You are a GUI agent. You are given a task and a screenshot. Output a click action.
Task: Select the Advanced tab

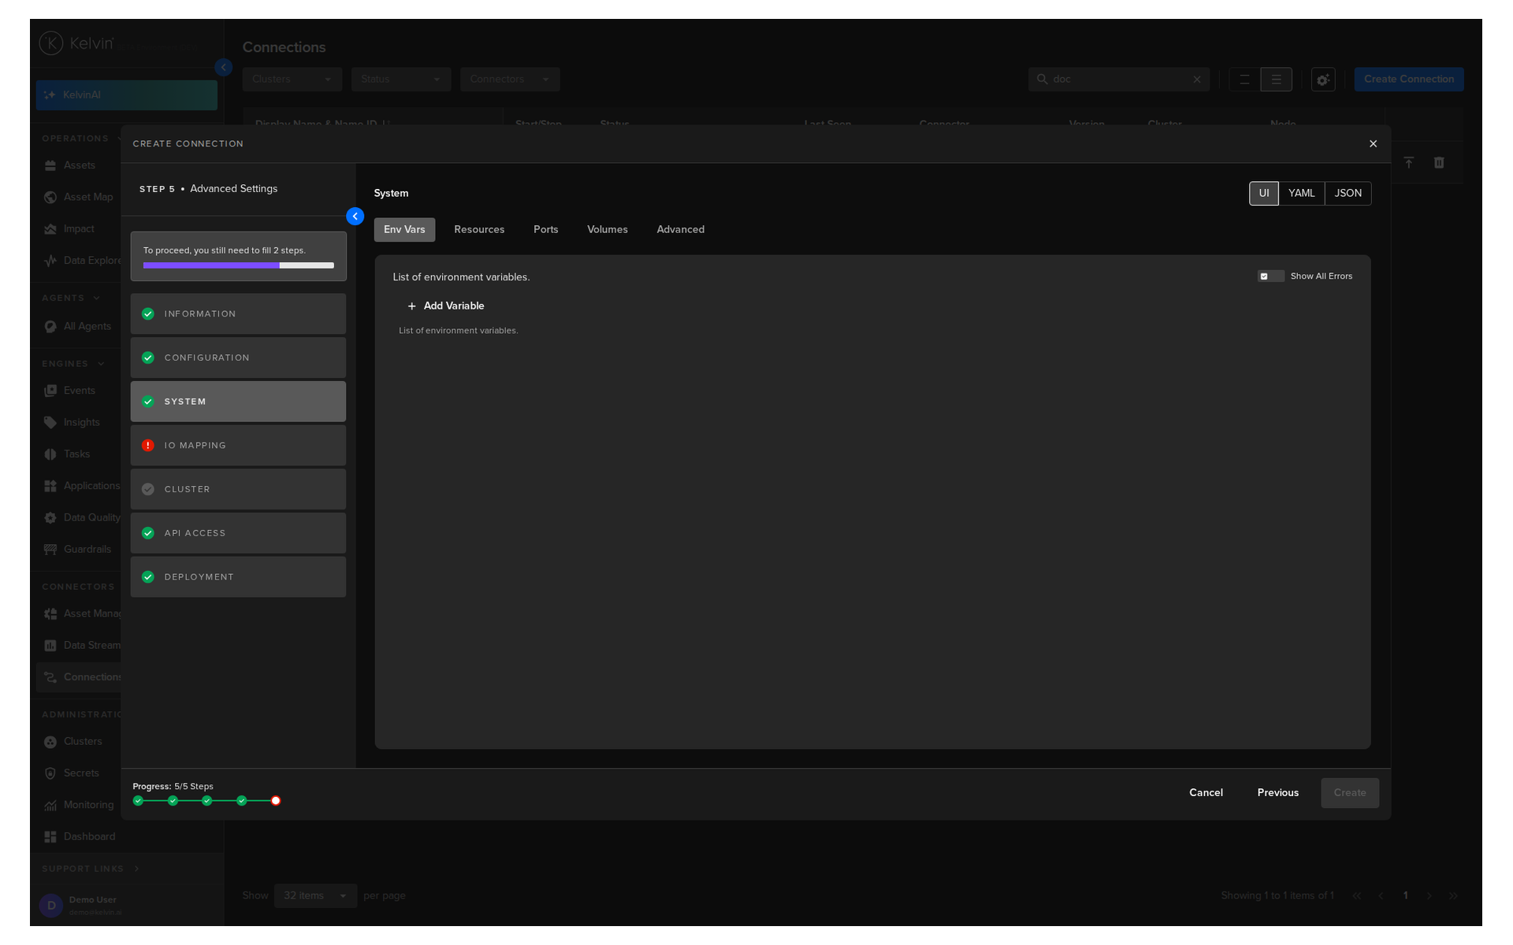(681, 230)
